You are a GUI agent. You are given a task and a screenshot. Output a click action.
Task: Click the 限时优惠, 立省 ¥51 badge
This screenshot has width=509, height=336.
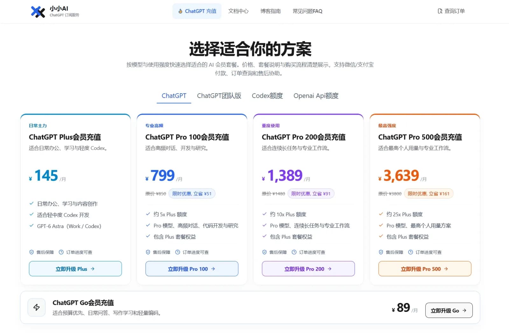point(192,194)
